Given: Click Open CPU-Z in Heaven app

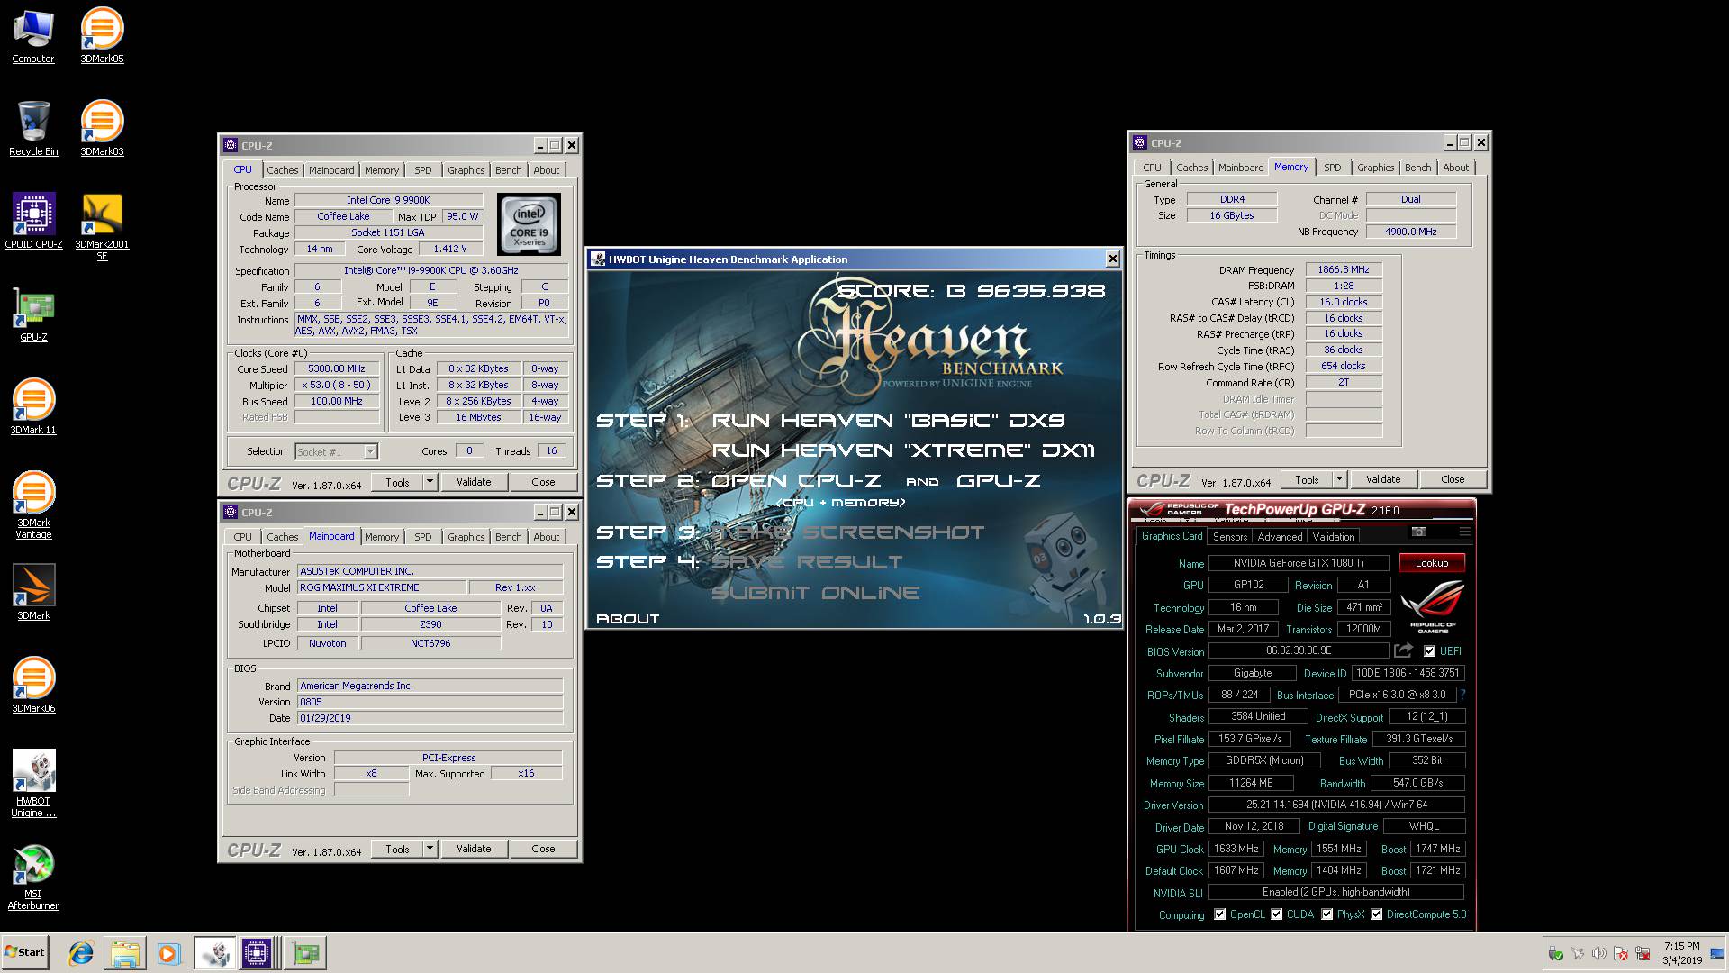Looking at the screenshot, I should pyautogui.click(x=796, y=481).
